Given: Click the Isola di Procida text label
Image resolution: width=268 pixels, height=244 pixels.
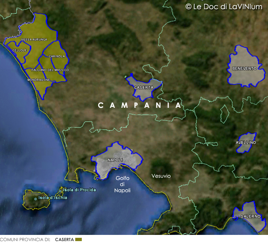Looking at the screenshot, I should (x=80, y=190).
